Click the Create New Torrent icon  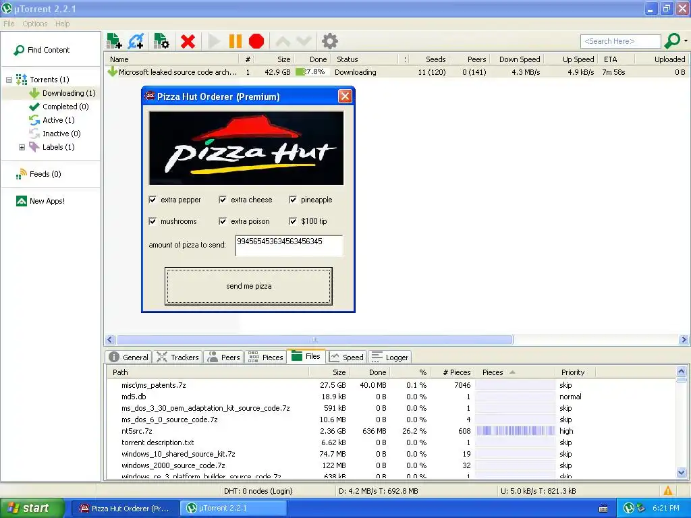click(x=161, y=41)
